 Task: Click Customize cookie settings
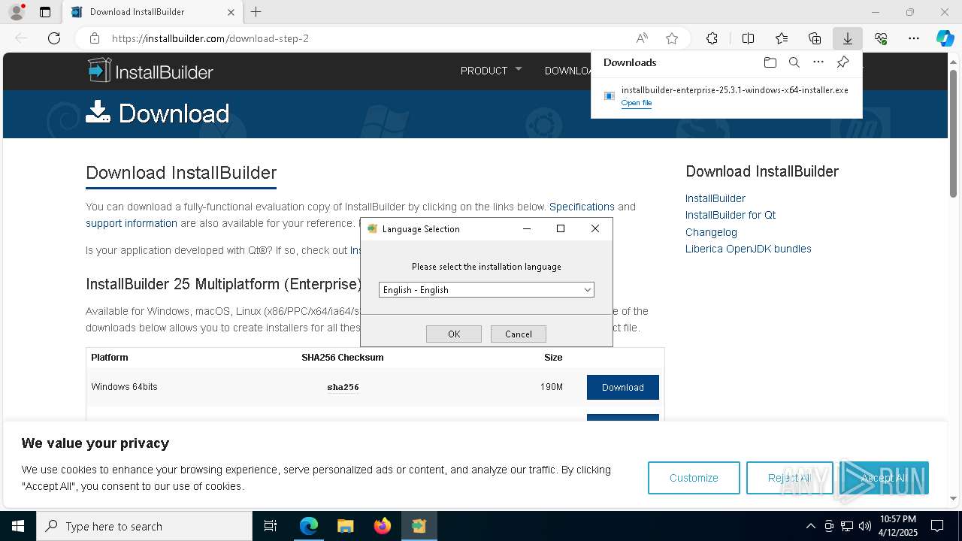pos(694,478)
